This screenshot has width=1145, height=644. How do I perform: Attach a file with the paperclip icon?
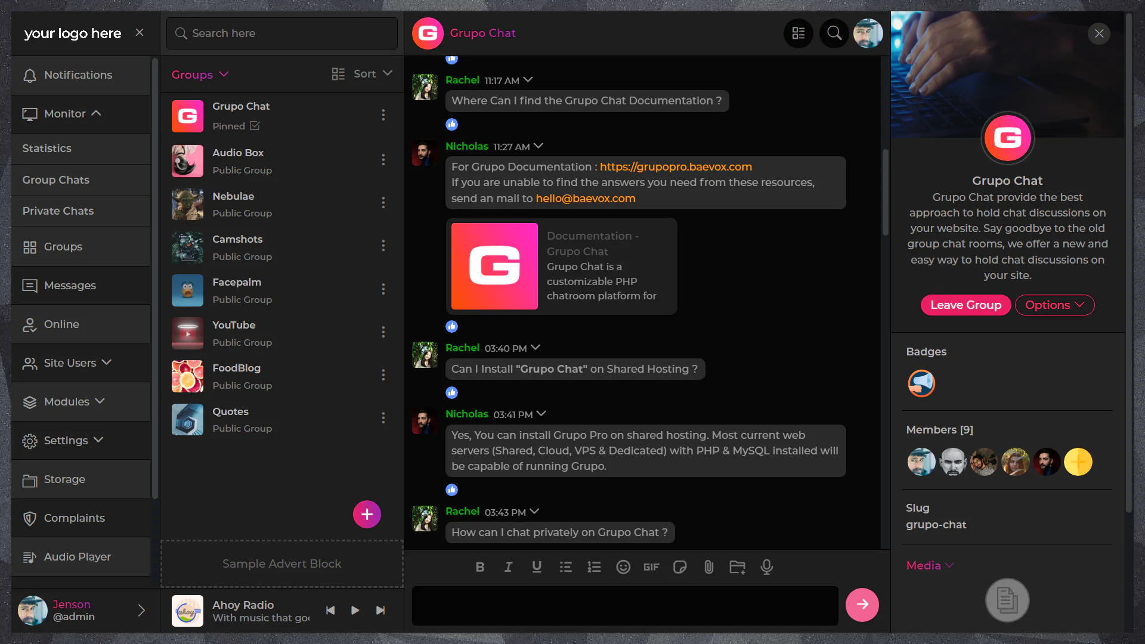pyautogui.click(x=708, y=567)
